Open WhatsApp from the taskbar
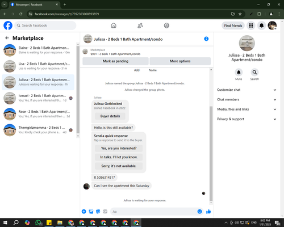 [38, 222]
